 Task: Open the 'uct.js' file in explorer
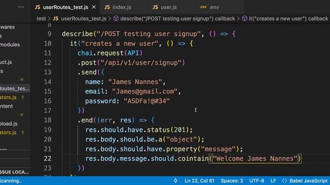point(6,62)
